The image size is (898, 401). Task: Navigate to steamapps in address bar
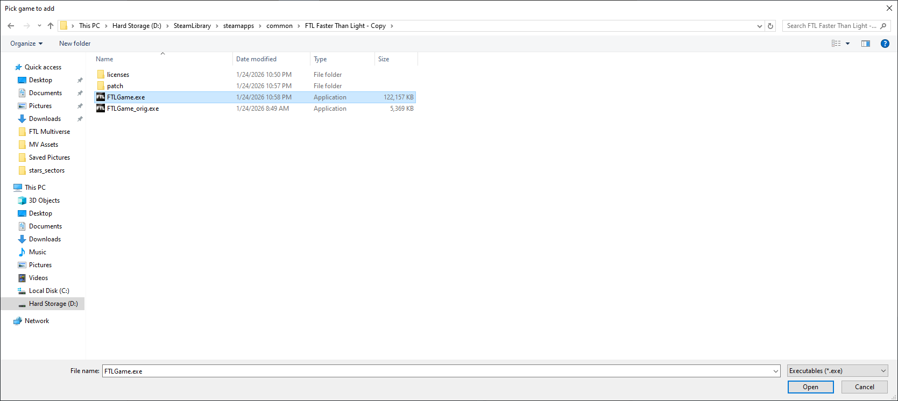tap(238, 26)
